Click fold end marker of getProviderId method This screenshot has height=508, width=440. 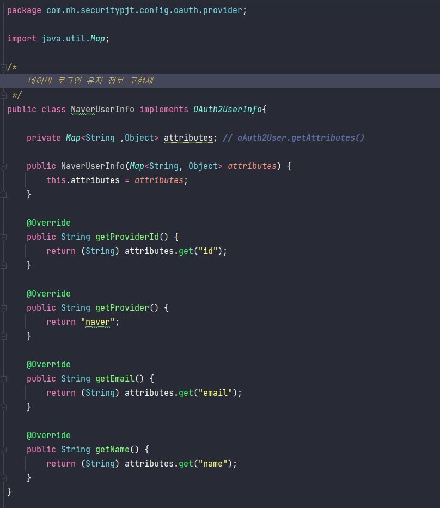(4, 265)
